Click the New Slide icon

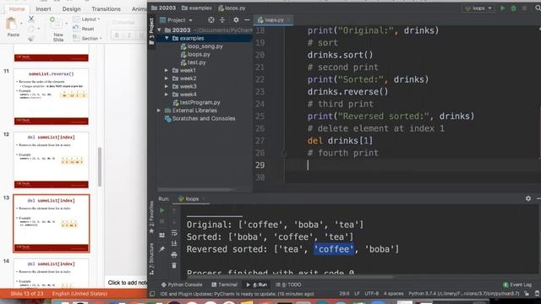tap(55, 24)
